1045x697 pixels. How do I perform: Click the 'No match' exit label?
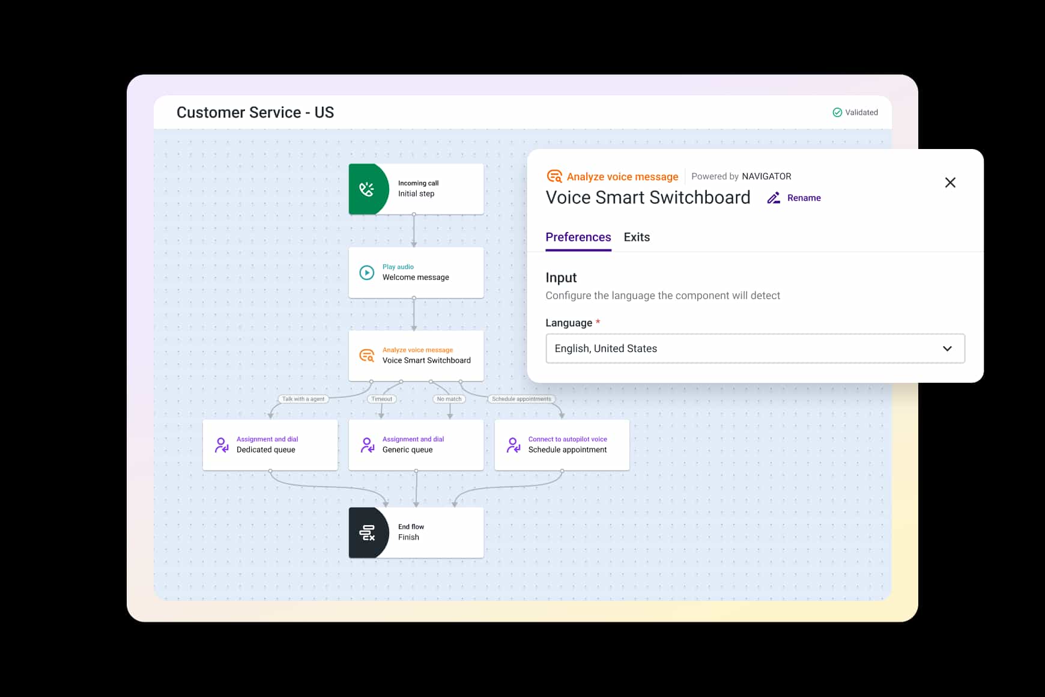tap(449, 399)
